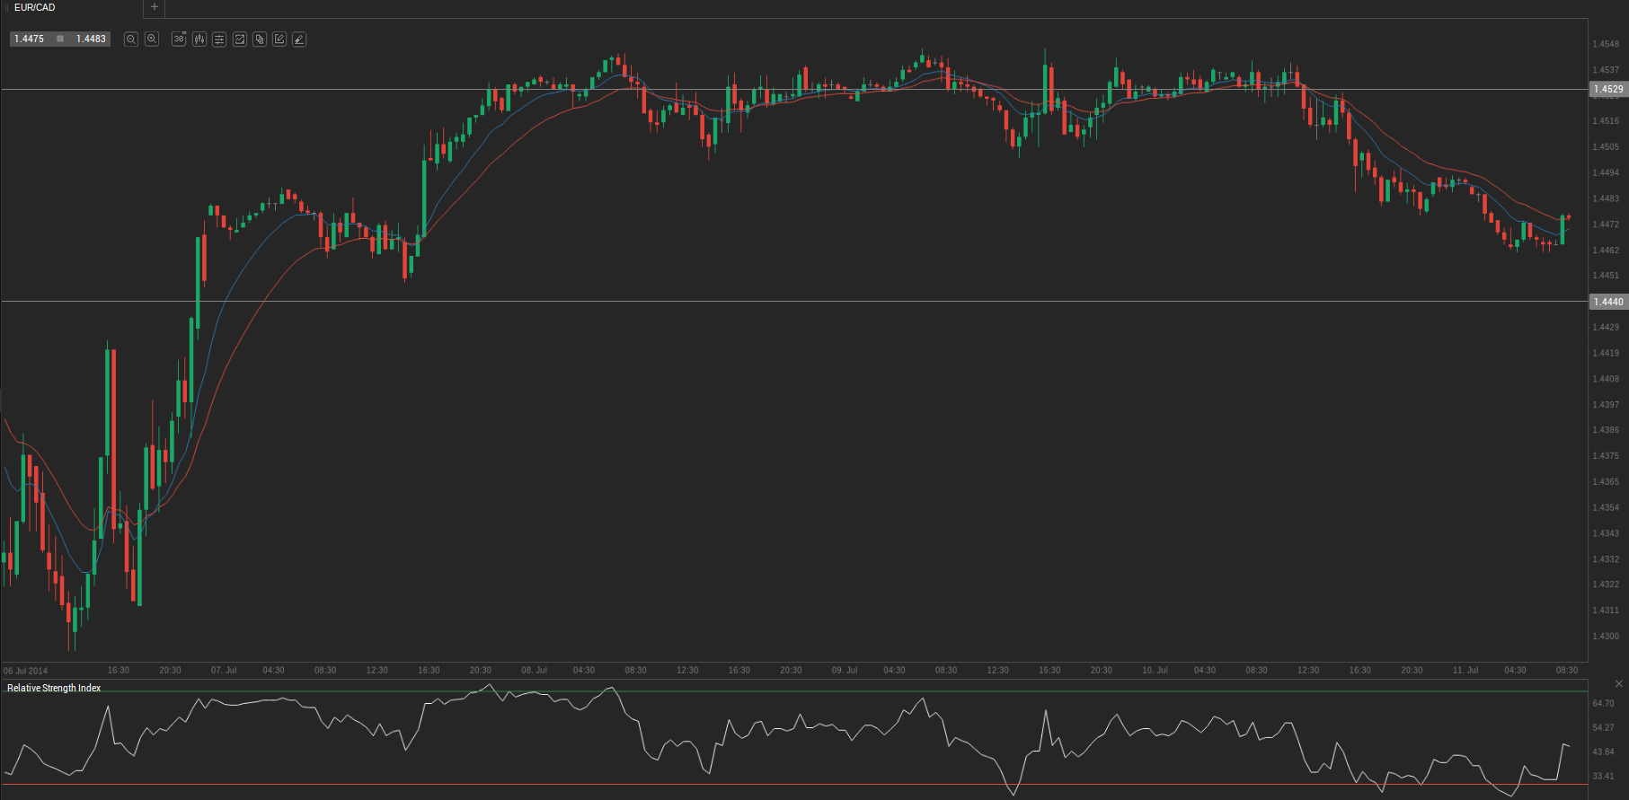This screenshot has width=1629, height=800.
Task: Open the edit drawing pencil-box icon
Action: pyautogui.click(x=279, y=40)
